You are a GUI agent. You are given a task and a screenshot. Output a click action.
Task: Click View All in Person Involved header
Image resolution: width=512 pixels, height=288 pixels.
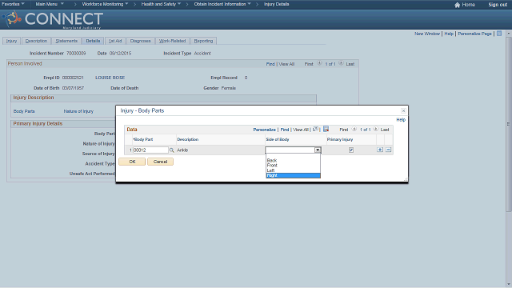coord(286,64)
